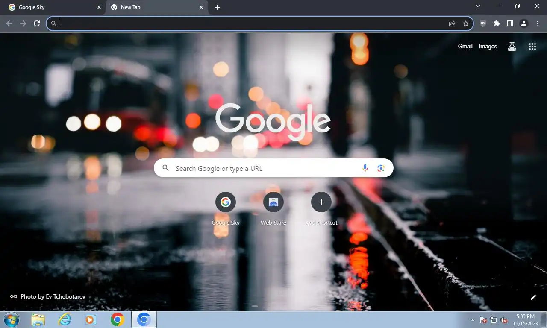
Task: Open the Search Labs flask icon
Action: coord(512,47)
